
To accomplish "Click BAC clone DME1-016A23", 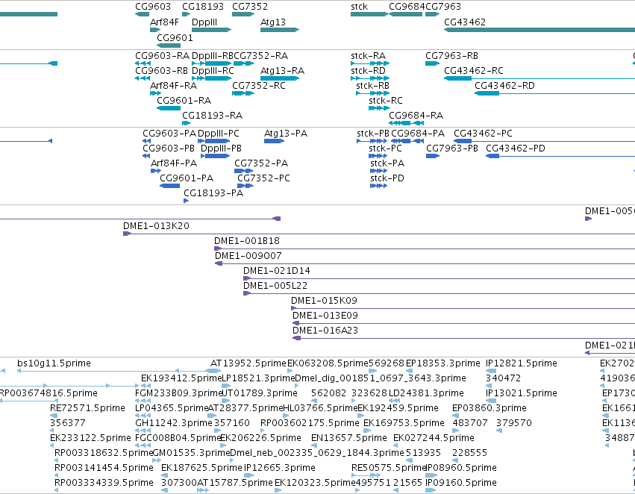I will (325, 331).
